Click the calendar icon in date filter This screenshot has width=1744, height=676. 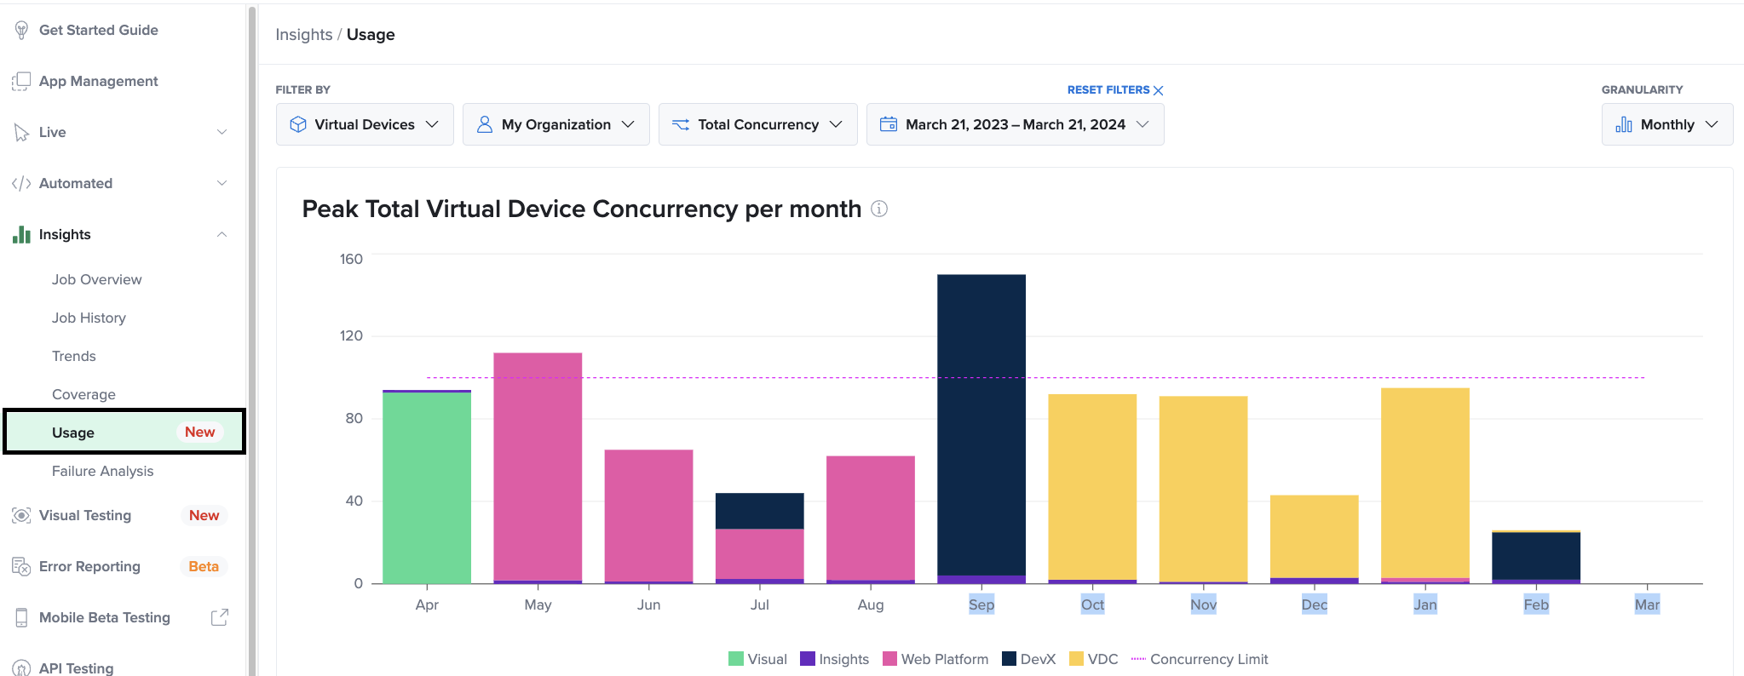coord(888,124)
